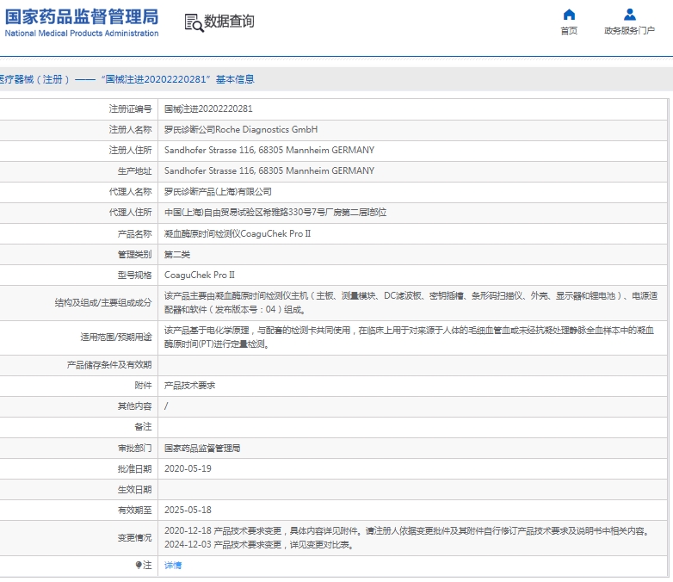Click the 代理人住所 row label
The height and width of the screenshot is (582, 673).
point(130,212)
